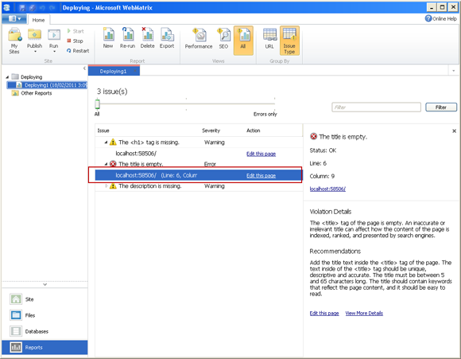Open the Reports workspace
The width and height of the screenshot is (461, 359).
45,348
